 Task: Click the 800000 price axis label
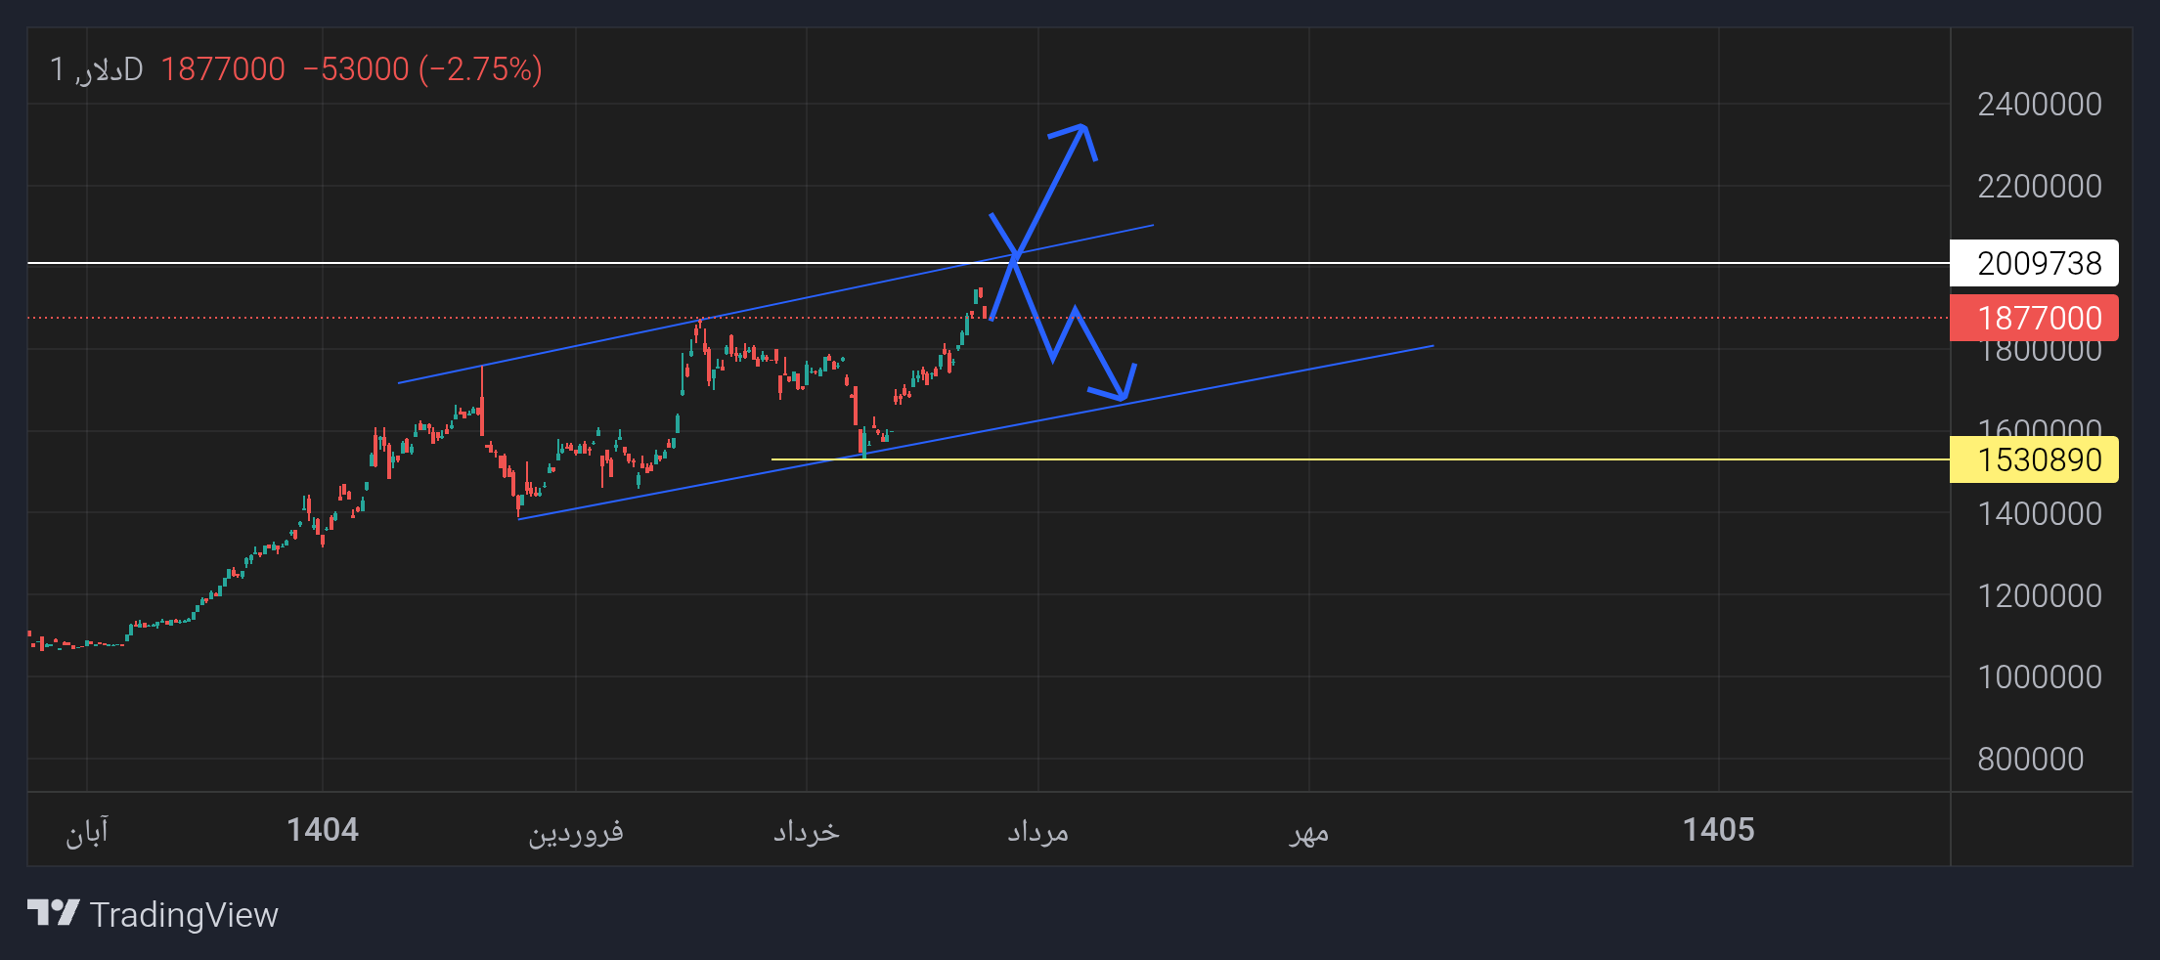2031,759
